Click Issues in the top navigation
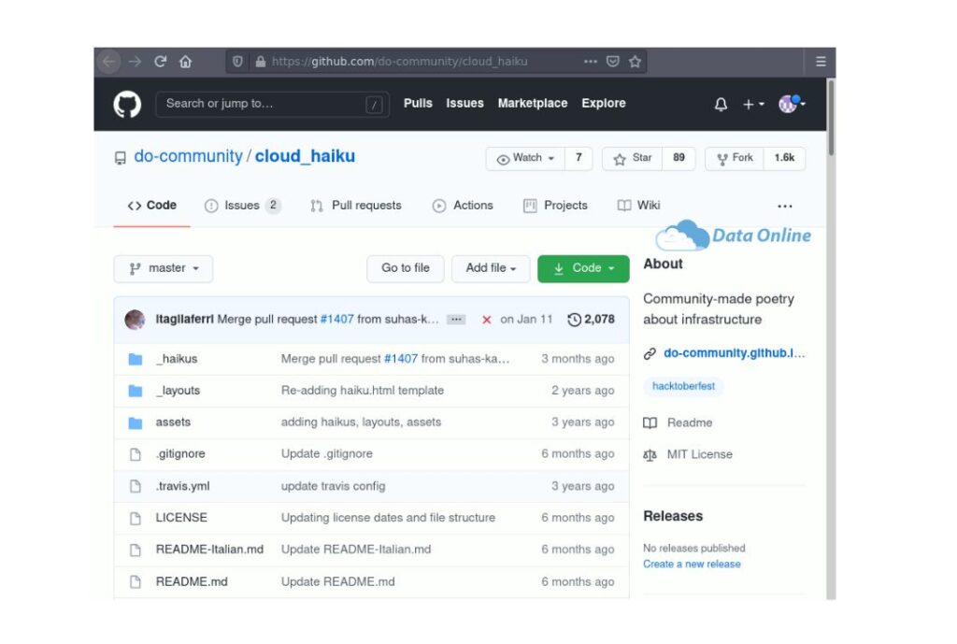The image size is (957, 644). [464, 104]
